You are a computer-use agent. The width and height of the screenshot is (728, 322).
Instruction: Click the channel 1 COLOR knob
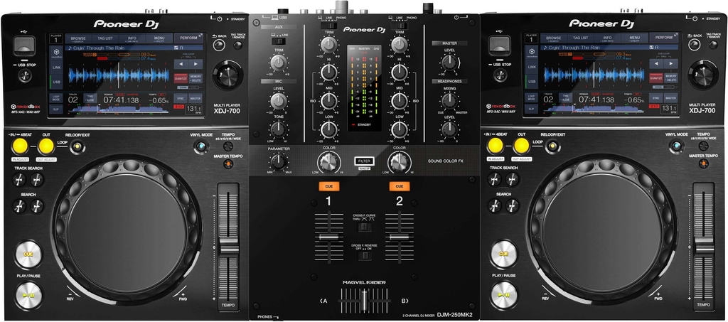pyautogui.click(x=328, y=162)
